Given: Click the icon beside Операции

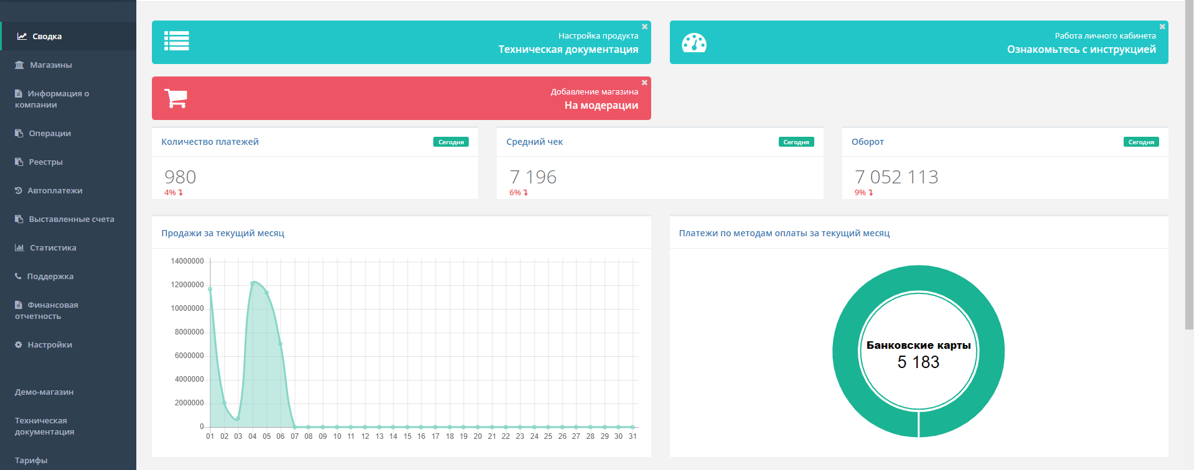Looking at the screenshot, I should (x=19, y=133).
